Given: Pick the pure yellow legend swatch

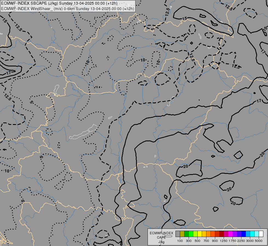Looking at the screenshot, I should pyautogui.click(x=200, y=234).
